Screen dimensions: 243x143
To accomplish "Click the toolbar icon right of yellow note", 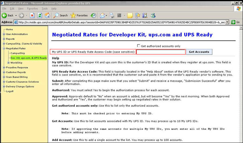I will 138,15.
